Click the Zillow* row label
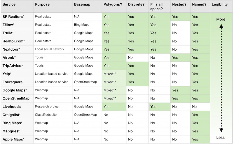 [x=8, y=25]
